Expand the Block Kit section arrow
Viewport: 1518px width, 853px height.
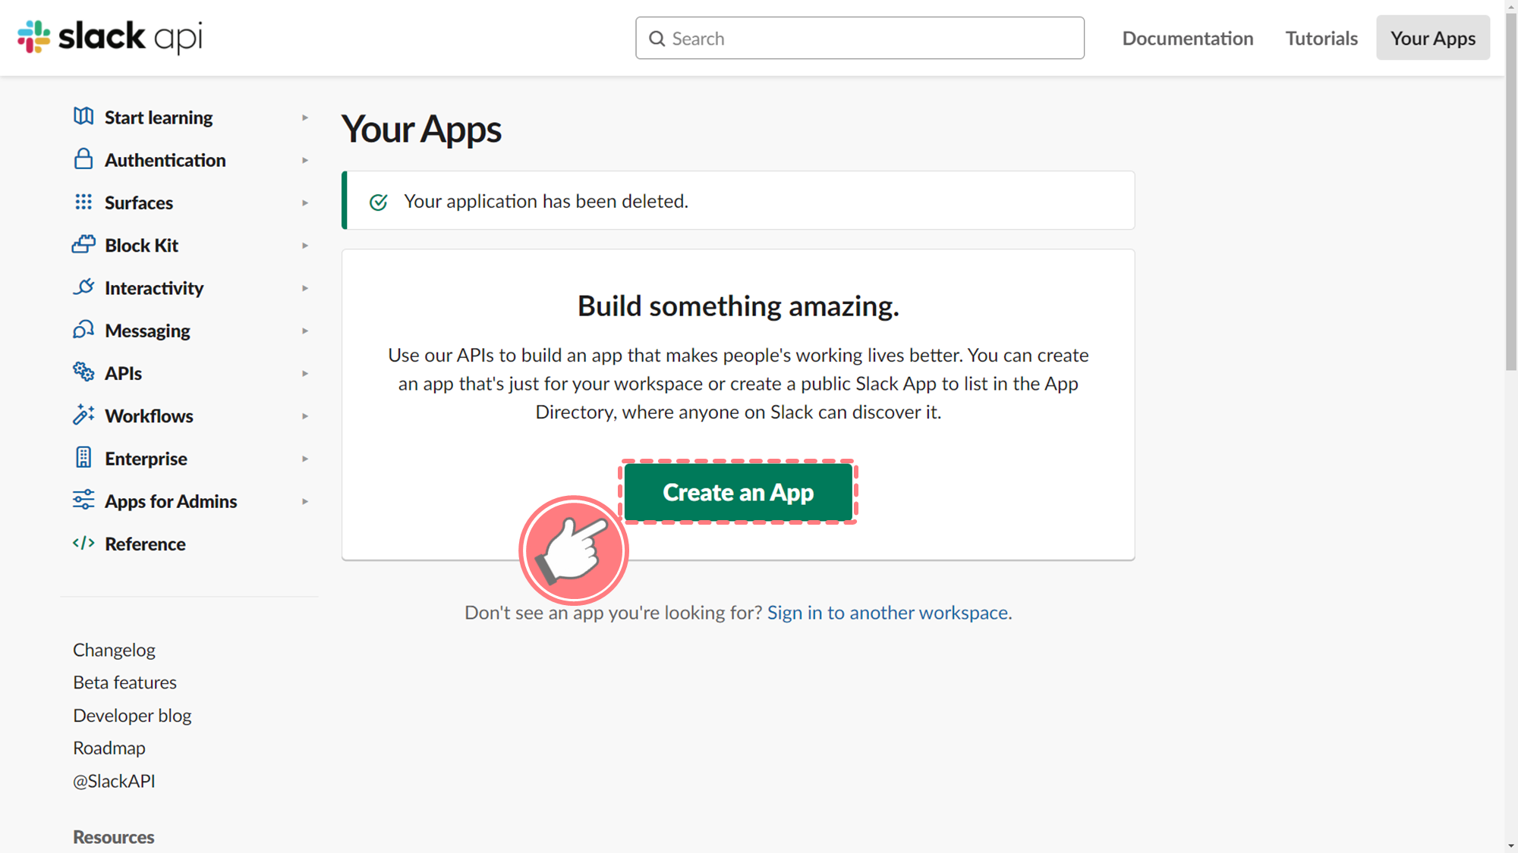coord(305,246)
